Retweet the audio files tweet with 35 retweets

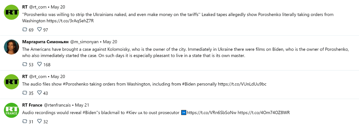[25, 93]
